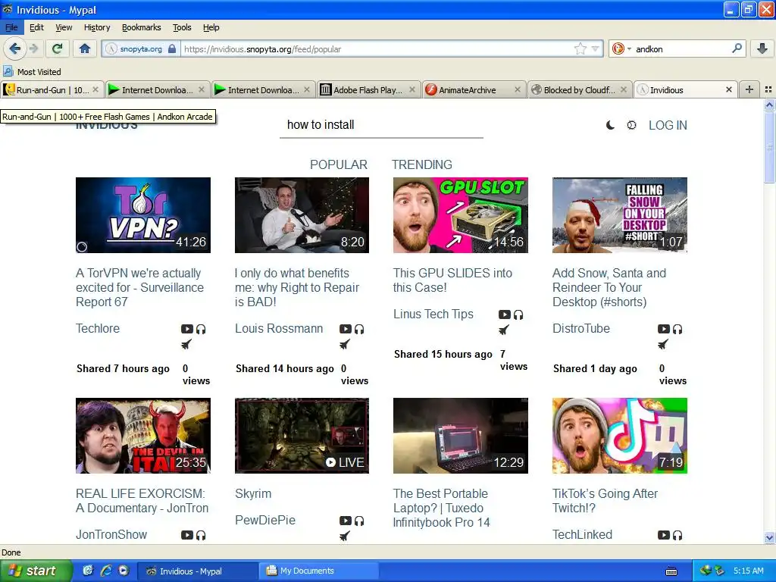Open the Home page icon
Screen dimensions: 776x582
pos(85,48)
